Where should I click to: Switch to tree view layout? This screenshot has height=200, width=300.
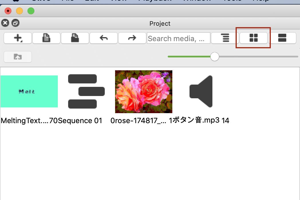click(x=225, y=38)
